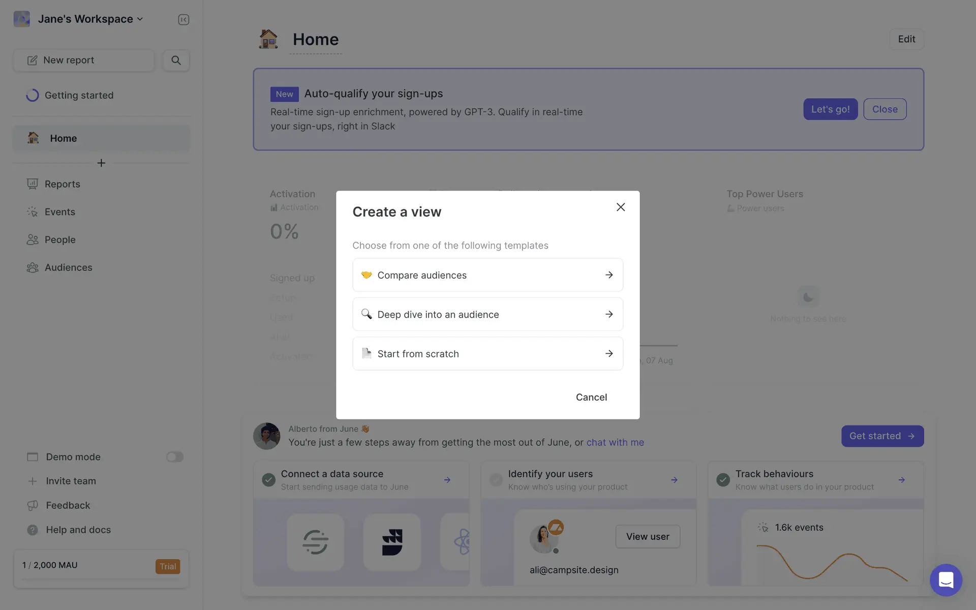Click the search magnifier icon

(176, 60)
